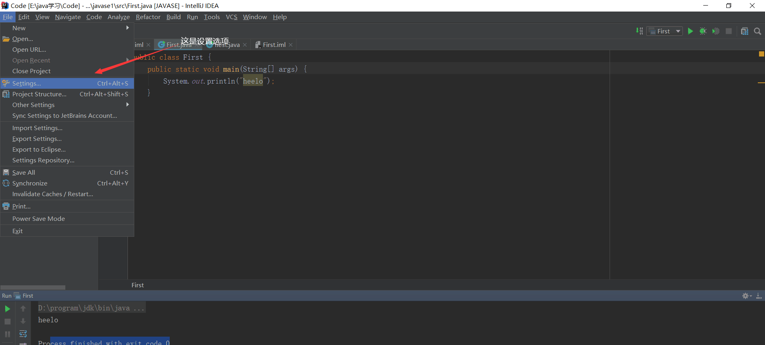
Task: Click Save All
Action: point(67,172)
